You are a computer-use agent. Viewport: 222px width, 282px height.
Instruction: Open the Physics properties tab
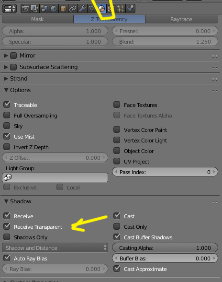pyautogui.click(x=130, y=9)
